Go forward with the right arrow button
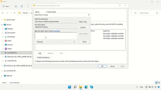 7,13
